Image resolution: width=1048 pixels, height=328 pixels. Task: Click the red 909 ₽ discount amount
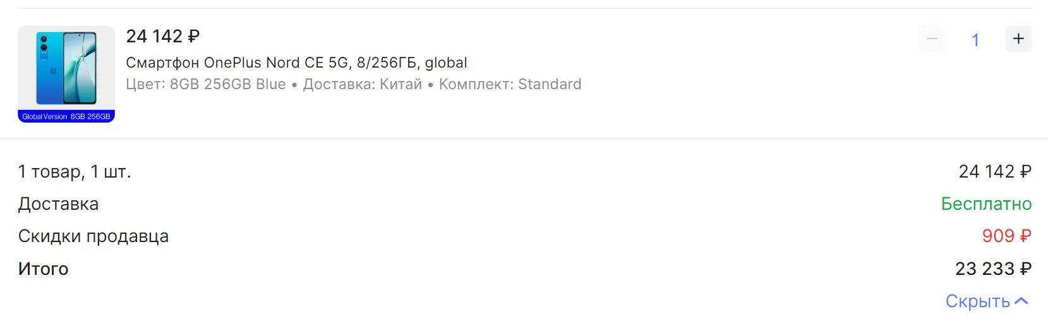click(1006, 236)
